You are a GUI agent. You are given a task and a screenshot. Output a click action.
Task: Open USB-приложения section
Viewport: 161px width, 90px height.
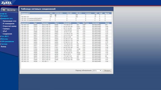pyautogui.click(x=7, y=41)
